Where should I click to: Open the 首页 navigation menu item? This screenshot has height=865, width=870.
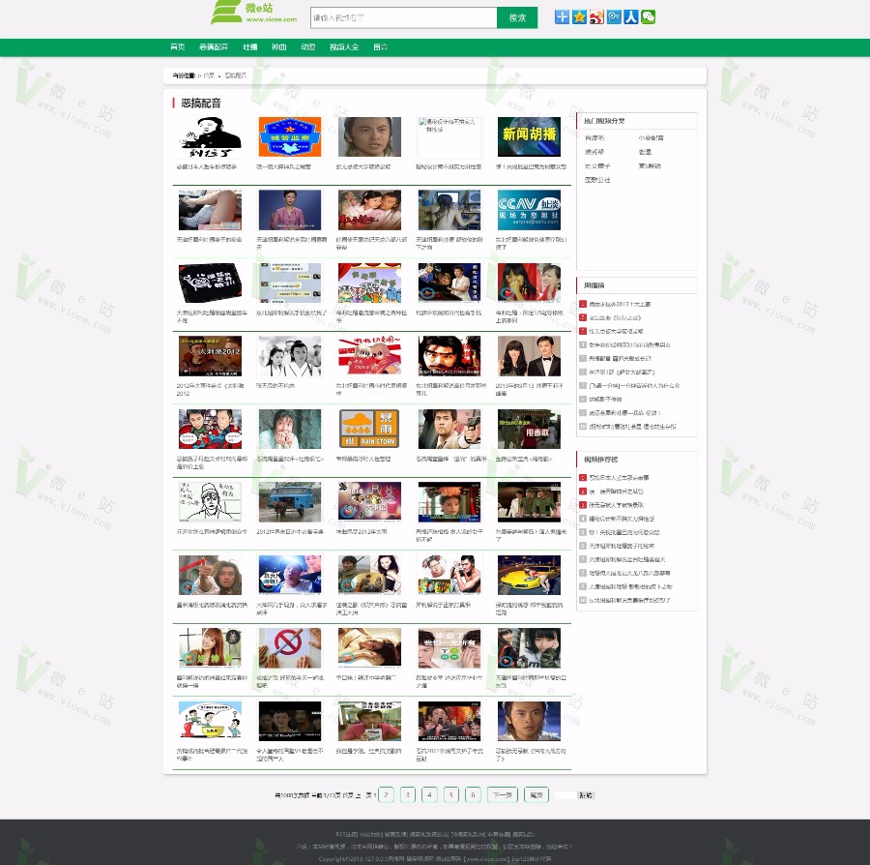(178, 47)
